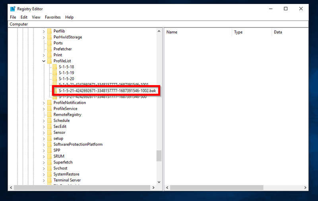Select the ProfileList folder icon
The image size is (318, 201).
pyautogui.click(x=49, y=61)
